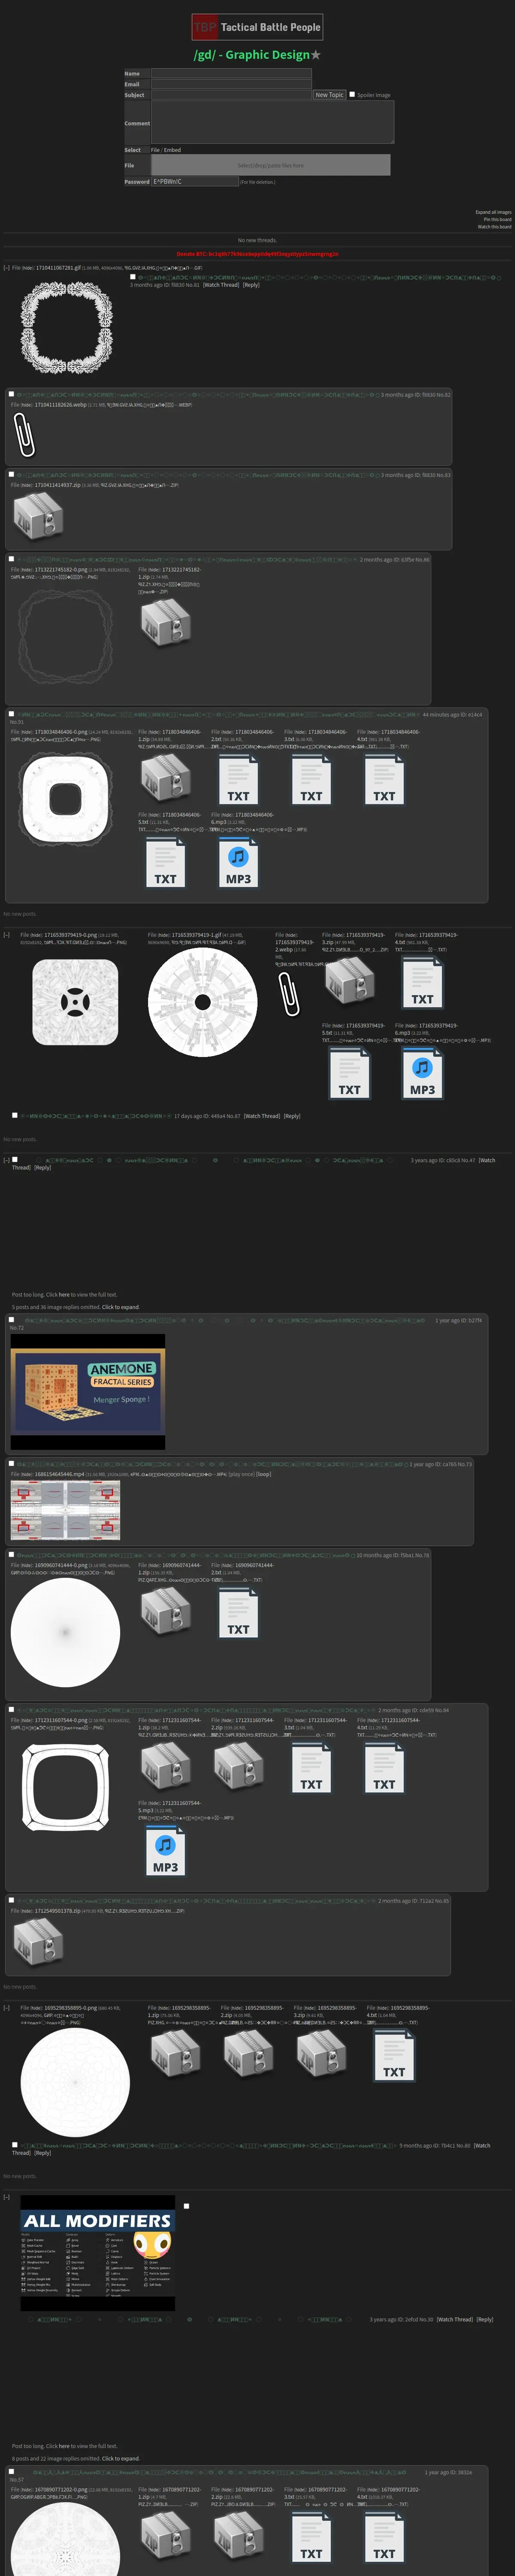515x2576 pixels.
Task: Collapse the thread starting with 1716539379419-0.png
Action: point(7,935)
